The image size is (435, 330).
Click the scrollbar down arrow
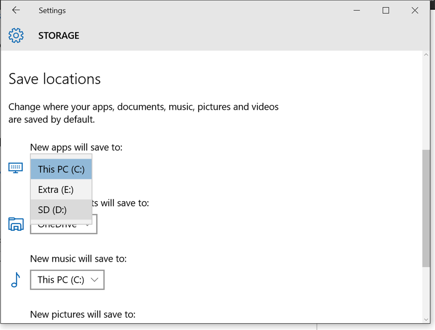426,319
